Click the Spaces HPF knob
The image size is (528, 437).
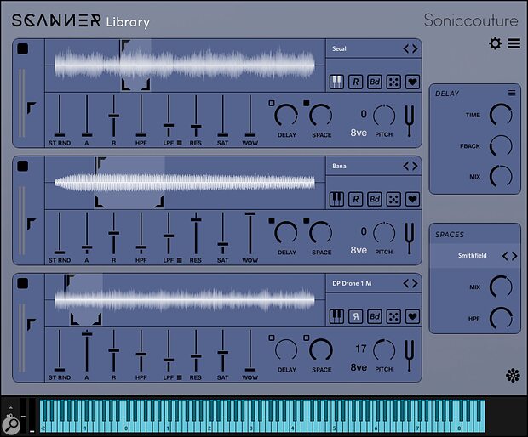click(501, 318)
